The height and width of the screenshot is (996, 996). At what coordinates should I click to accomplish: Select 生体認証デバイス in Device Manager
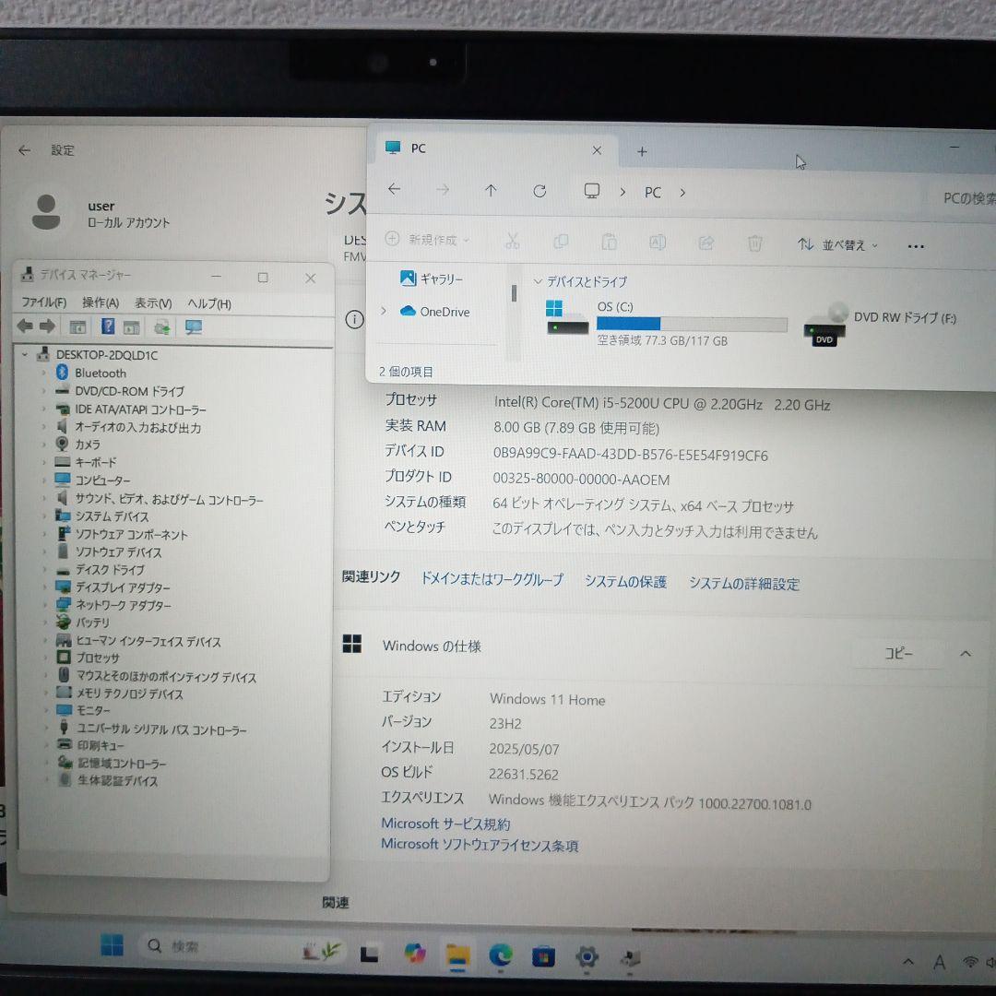(117, 780)
